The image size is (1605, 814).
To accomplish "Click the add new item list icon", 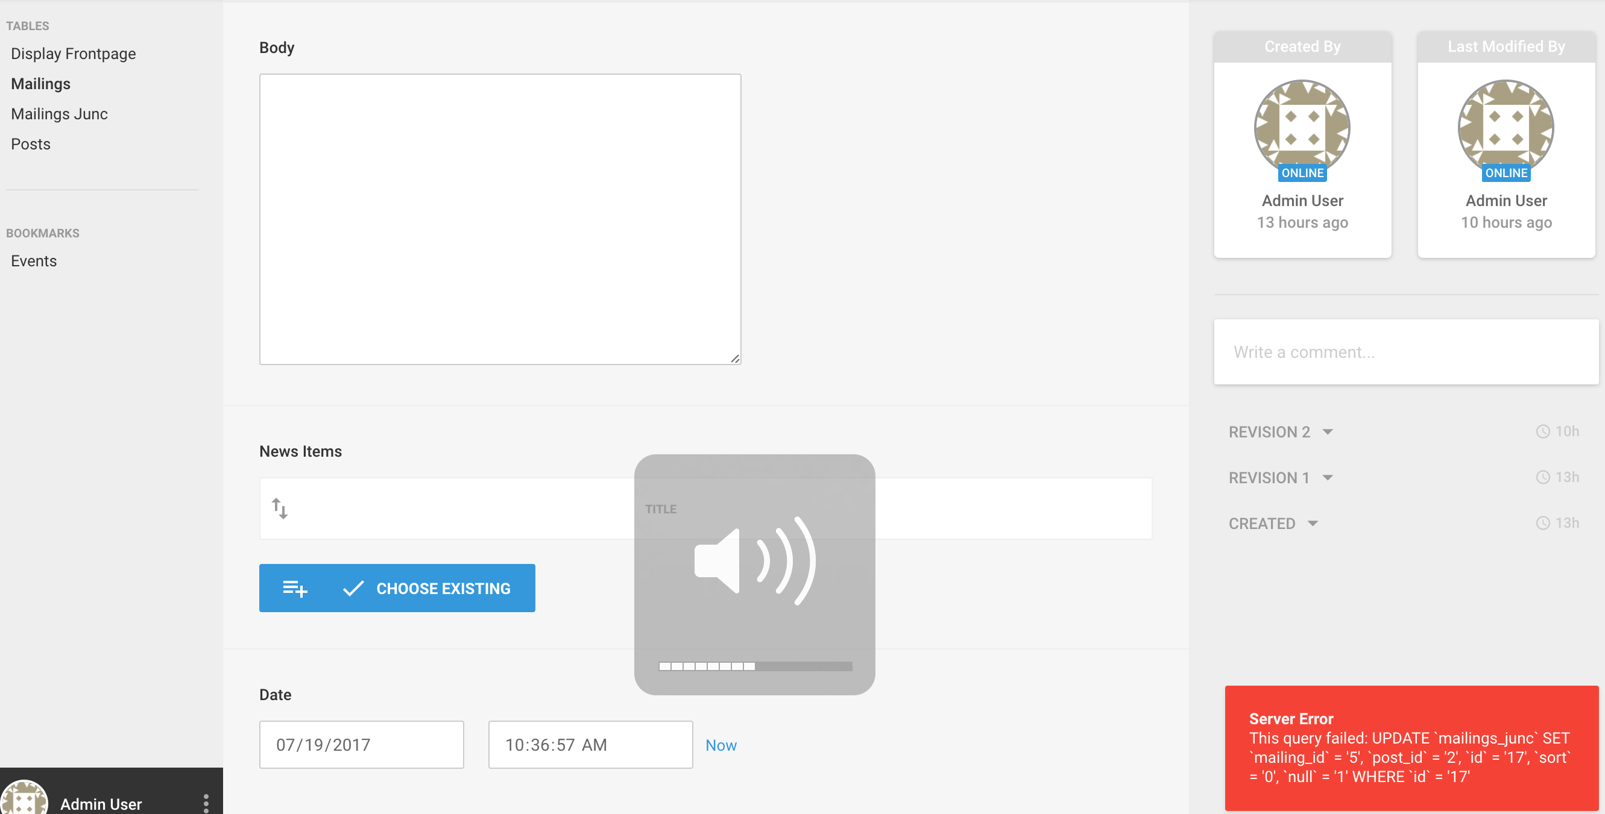I will pos(295,588).
